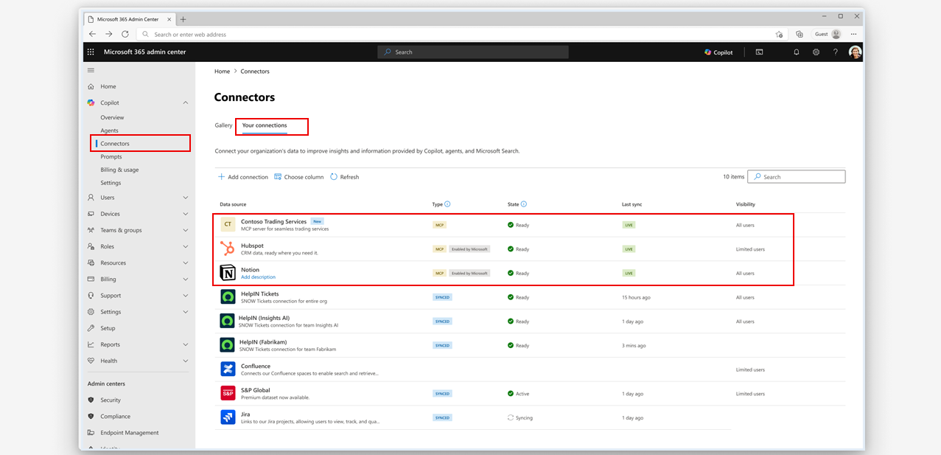Switch to the Gallery tab

(223, 125)
